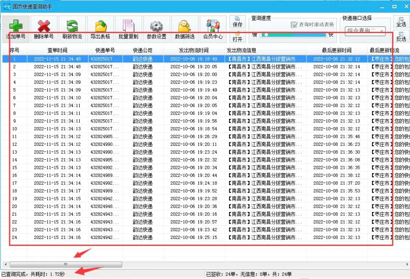Maximize the 固乔快递查询助手 window

395,7
